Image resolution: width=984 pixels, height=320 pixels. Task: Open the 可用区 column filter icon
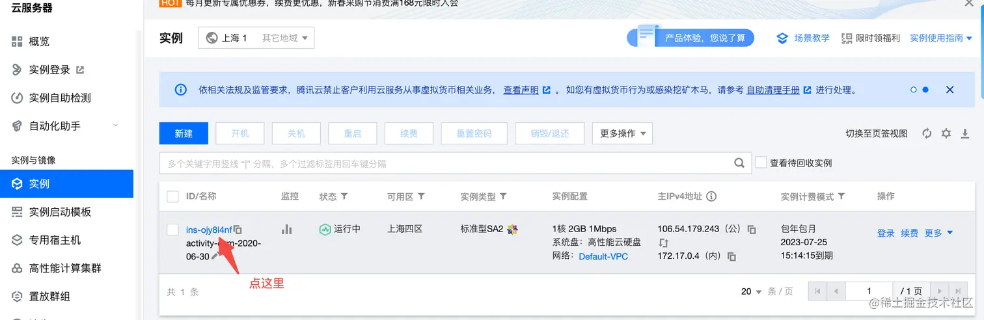click(422, 196)
